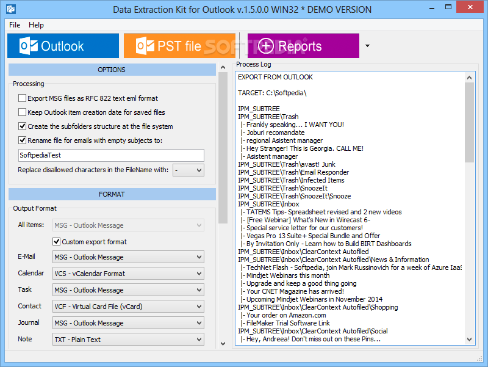Open the E-Mail format dropdown
This screenshot has height=367, width=488.
[128, 257]
